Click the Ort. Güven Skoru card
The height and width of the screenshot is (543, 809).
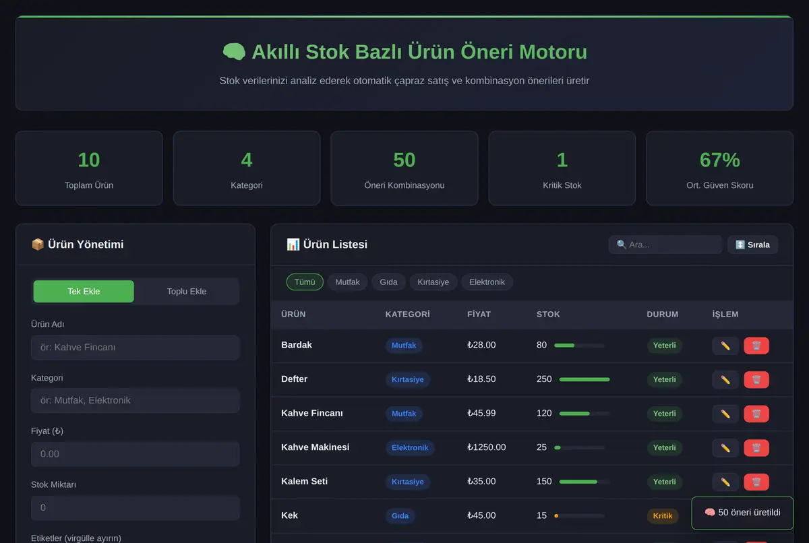point(720,168)
